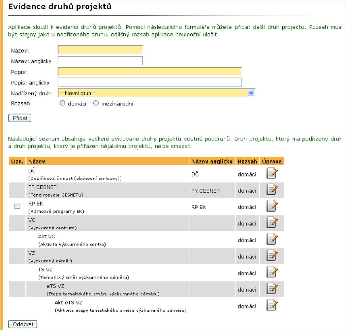Open edit for Akt eTS VZ
Screen dimensions: 345x330
tap(272, 305)
